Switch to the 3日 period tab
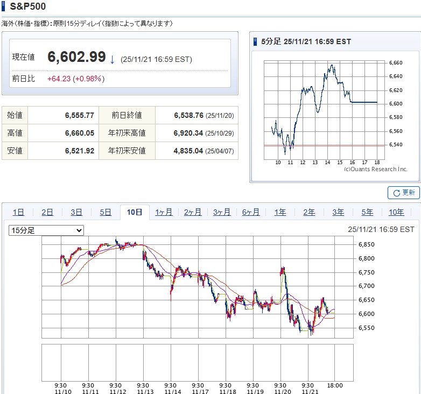 pos(76,212)
